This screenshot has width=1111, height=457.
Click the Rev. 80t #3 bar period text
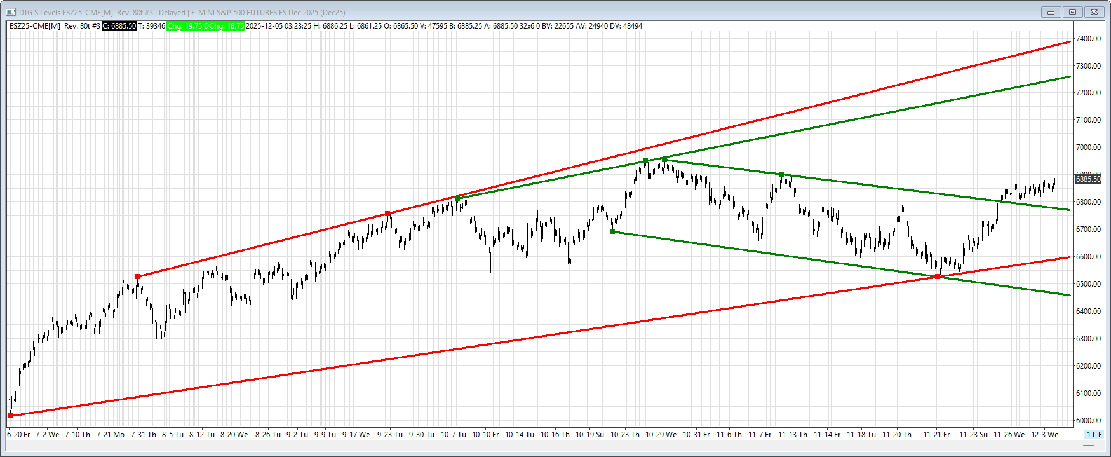(x=82, y=26)
